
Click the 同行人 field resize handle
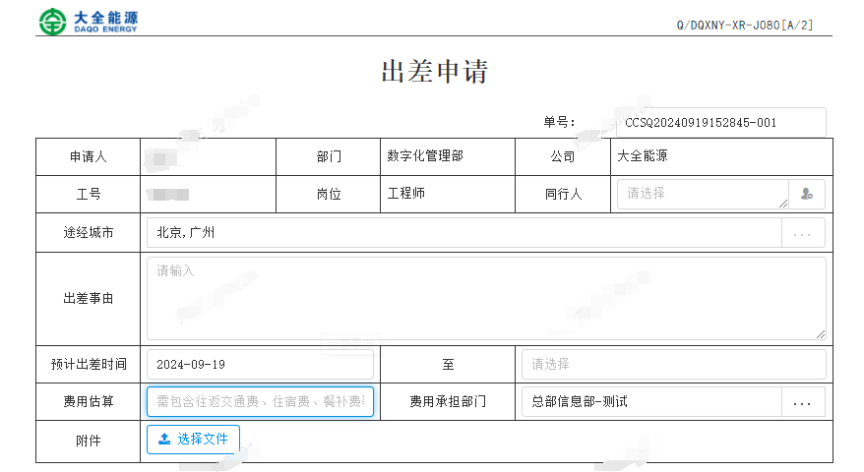[x=783, y=204]
